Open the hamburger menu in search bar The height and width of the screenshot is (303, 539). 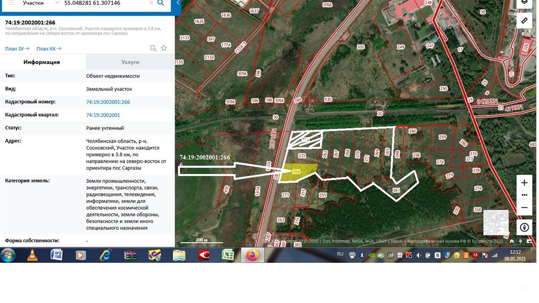pos(11,3)
